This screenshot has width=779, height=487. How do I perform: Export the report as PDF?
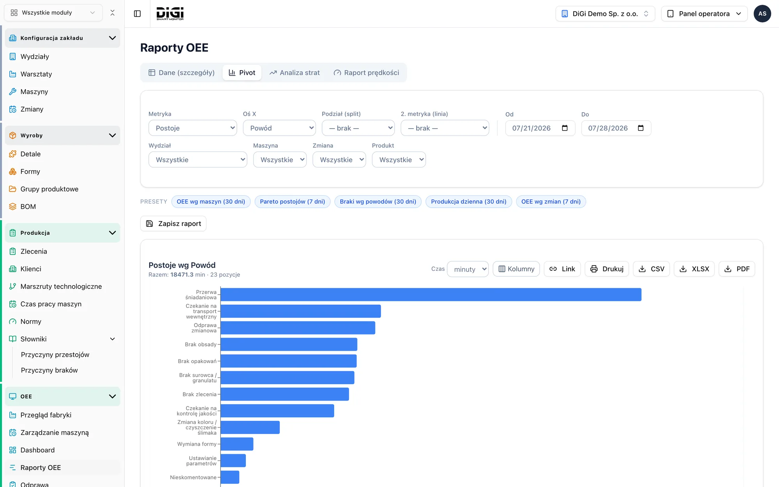click(x=737, y=269)
